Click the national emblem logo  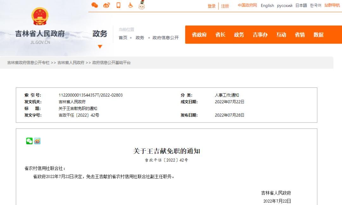tap(40, 16)
